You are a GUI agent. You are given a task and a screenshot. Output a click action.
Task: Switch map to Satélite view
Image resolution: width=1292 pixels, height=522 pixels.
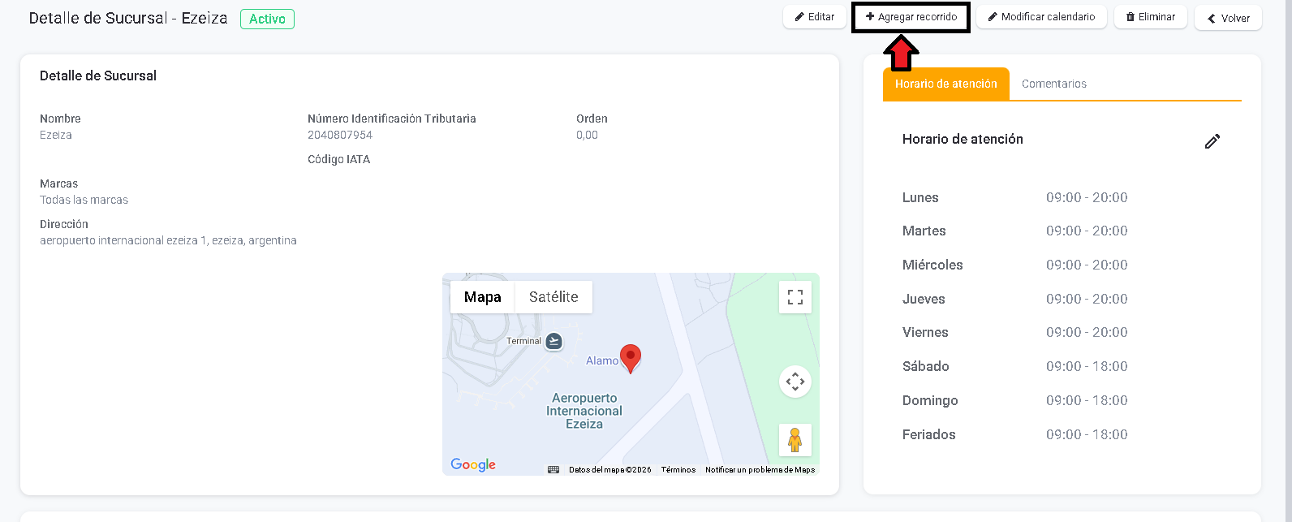553,297
